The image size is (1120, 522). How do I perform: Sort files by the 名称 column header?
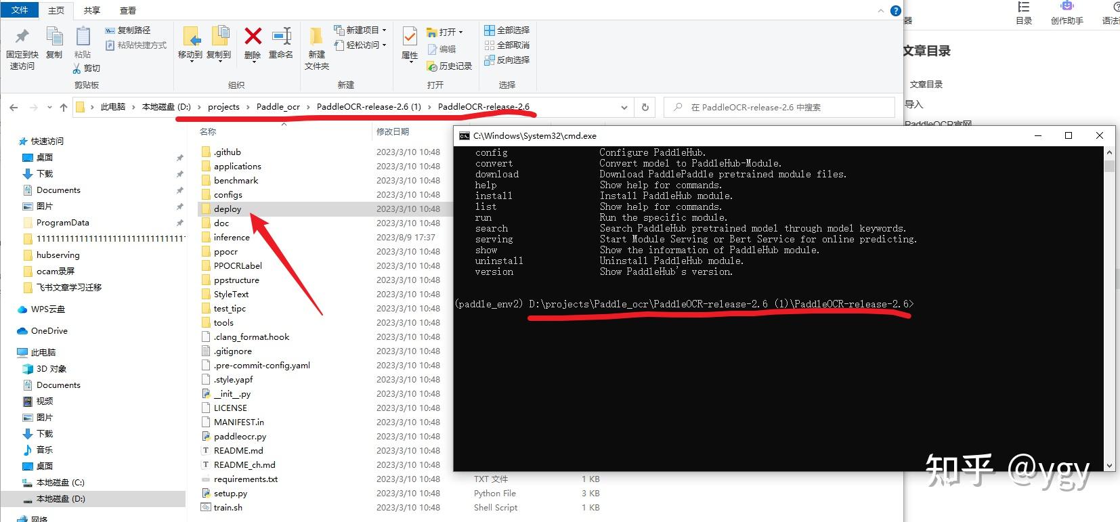[208, 132]
